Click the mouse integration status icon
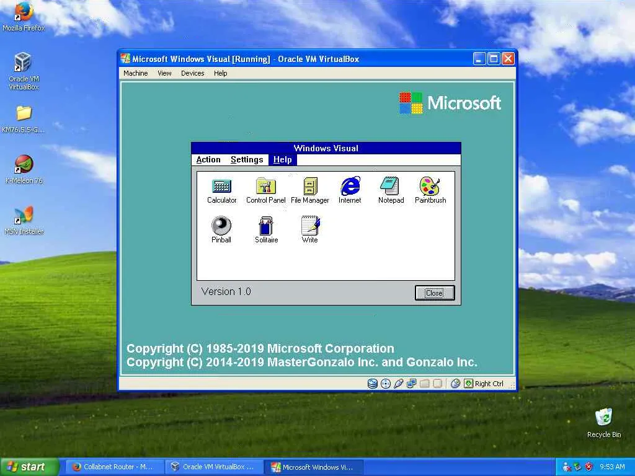Screen dimensions: 635x476 455,383
